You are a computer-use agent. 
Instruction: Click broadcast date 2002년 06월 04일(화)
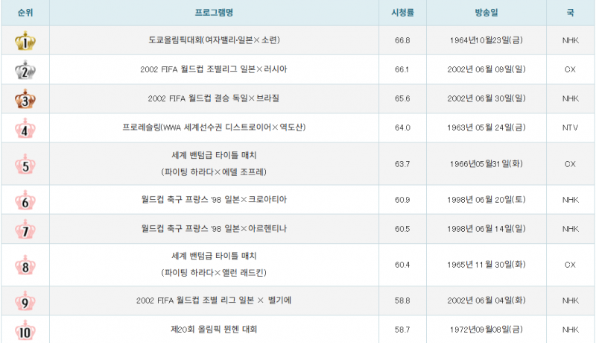(x=486, y=300)
